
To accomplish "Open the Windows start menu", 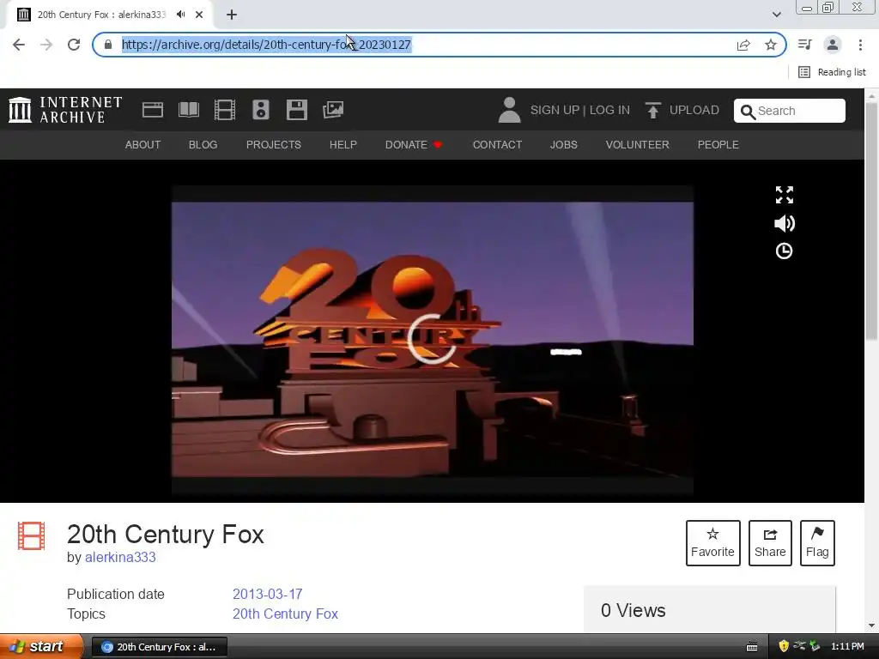I will (x=40, y=646).
